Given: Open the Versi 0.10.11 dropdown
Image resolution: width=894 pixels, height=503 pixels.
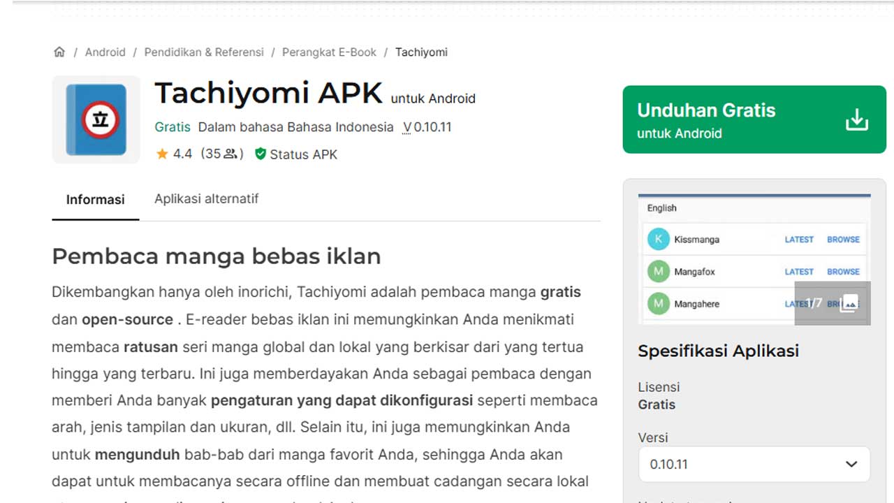Looking at the screenshot, I should point(754,464).
